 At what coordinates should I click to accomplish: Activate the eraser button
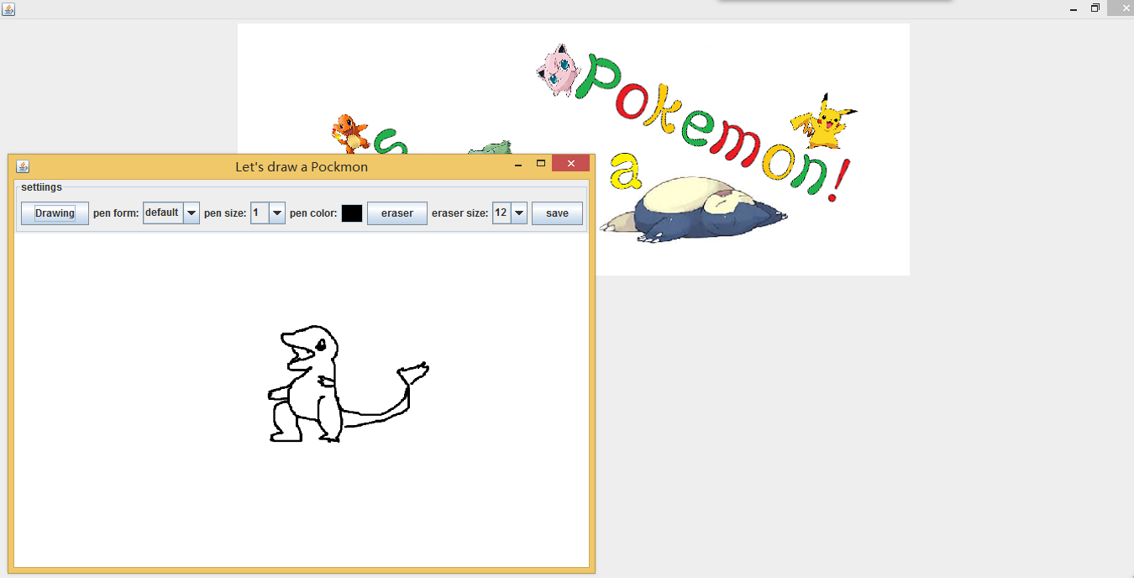coord(397,213)
